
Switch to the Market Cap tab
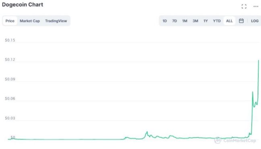(x=30, y=21)
